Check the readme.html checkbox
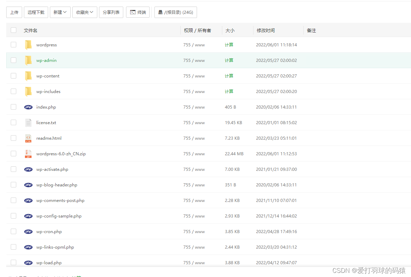 click(x=14, y=138)
